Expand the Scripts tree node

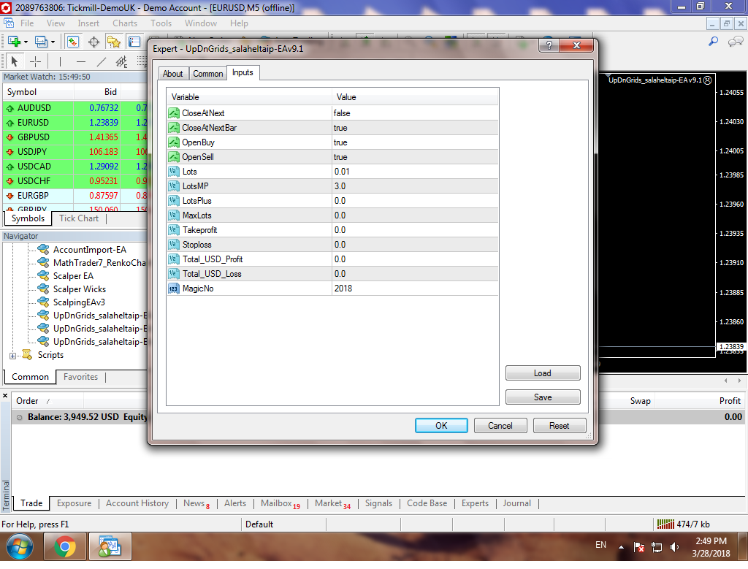12,355
